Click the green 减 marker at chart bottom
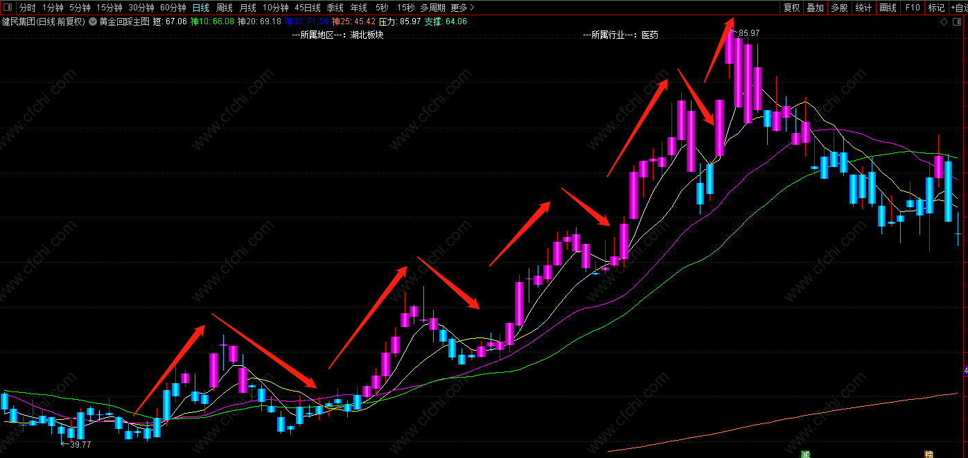The image size is (968, 458). pos(805,455)
